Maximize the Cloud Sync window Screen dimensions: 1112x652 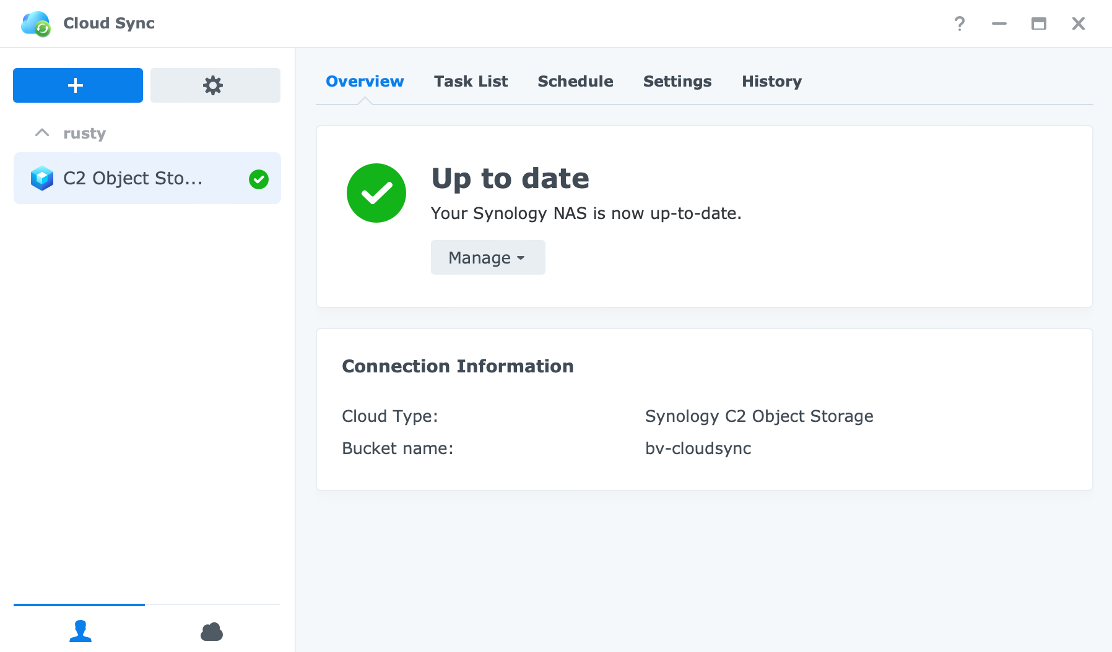pos(1039,24)
